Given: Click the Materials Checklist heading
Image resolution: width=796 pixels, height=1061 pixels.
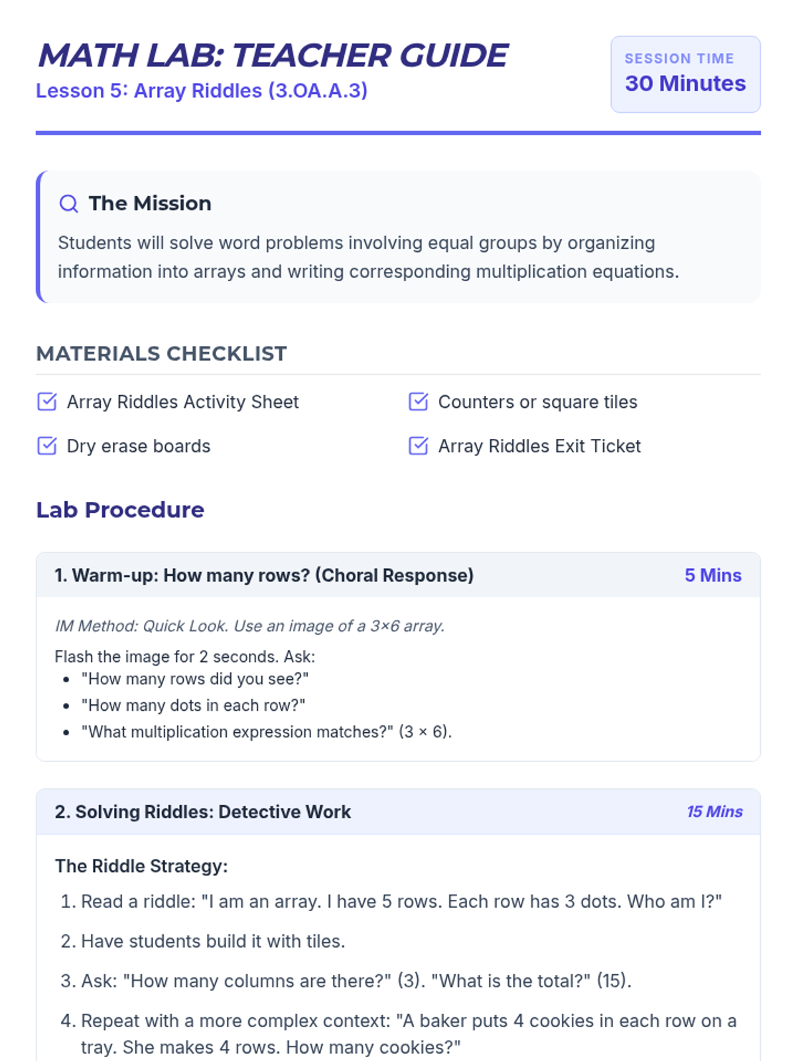Looking at the screenshot, I should [x=161, y=353].
